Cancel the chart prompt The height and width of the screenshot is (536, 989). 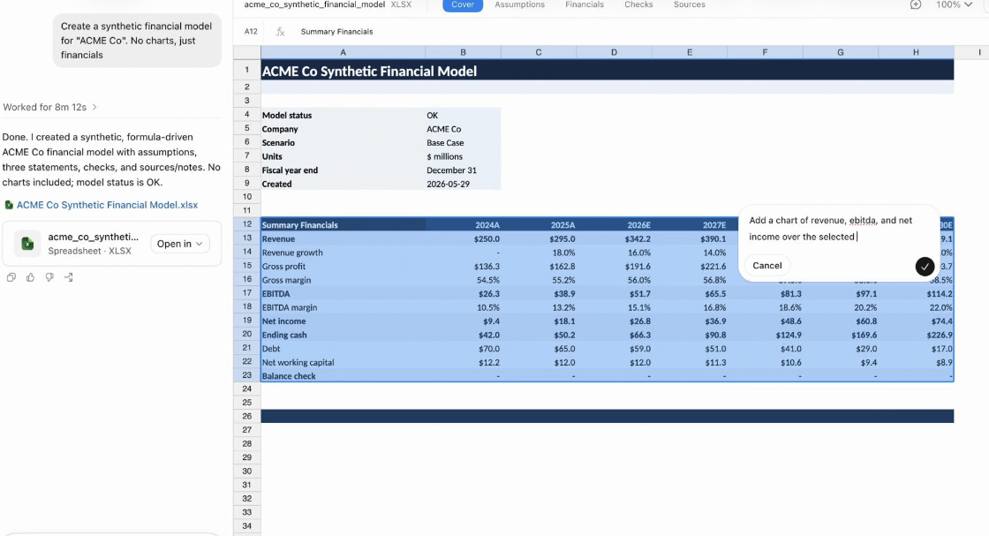point(767,266)
